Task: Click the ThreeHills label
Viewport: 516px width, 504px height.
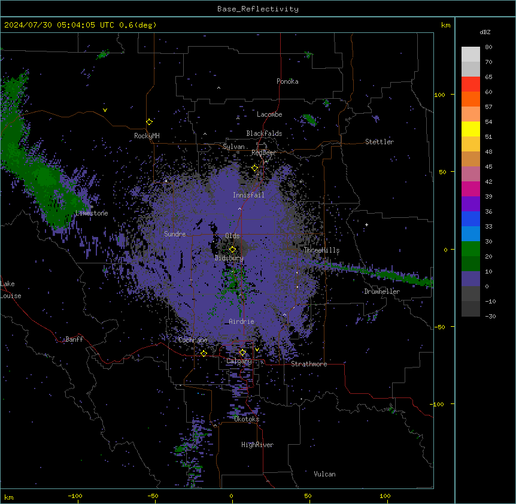Action: (x=321, y=250)
